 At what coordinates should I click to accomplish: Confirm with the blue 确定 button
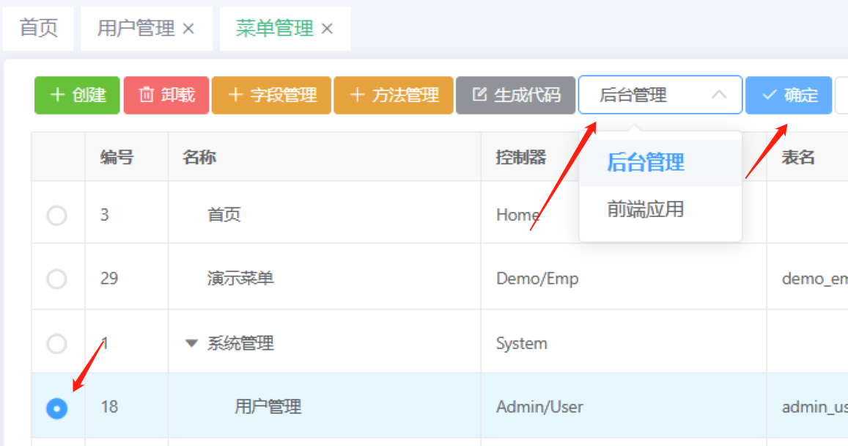click(789, 95)
